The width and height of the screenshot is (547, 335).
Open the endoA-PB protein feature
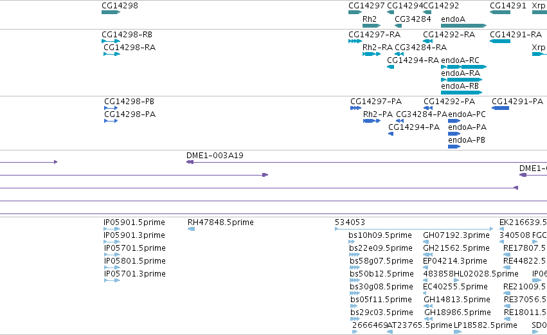[454, 147]
